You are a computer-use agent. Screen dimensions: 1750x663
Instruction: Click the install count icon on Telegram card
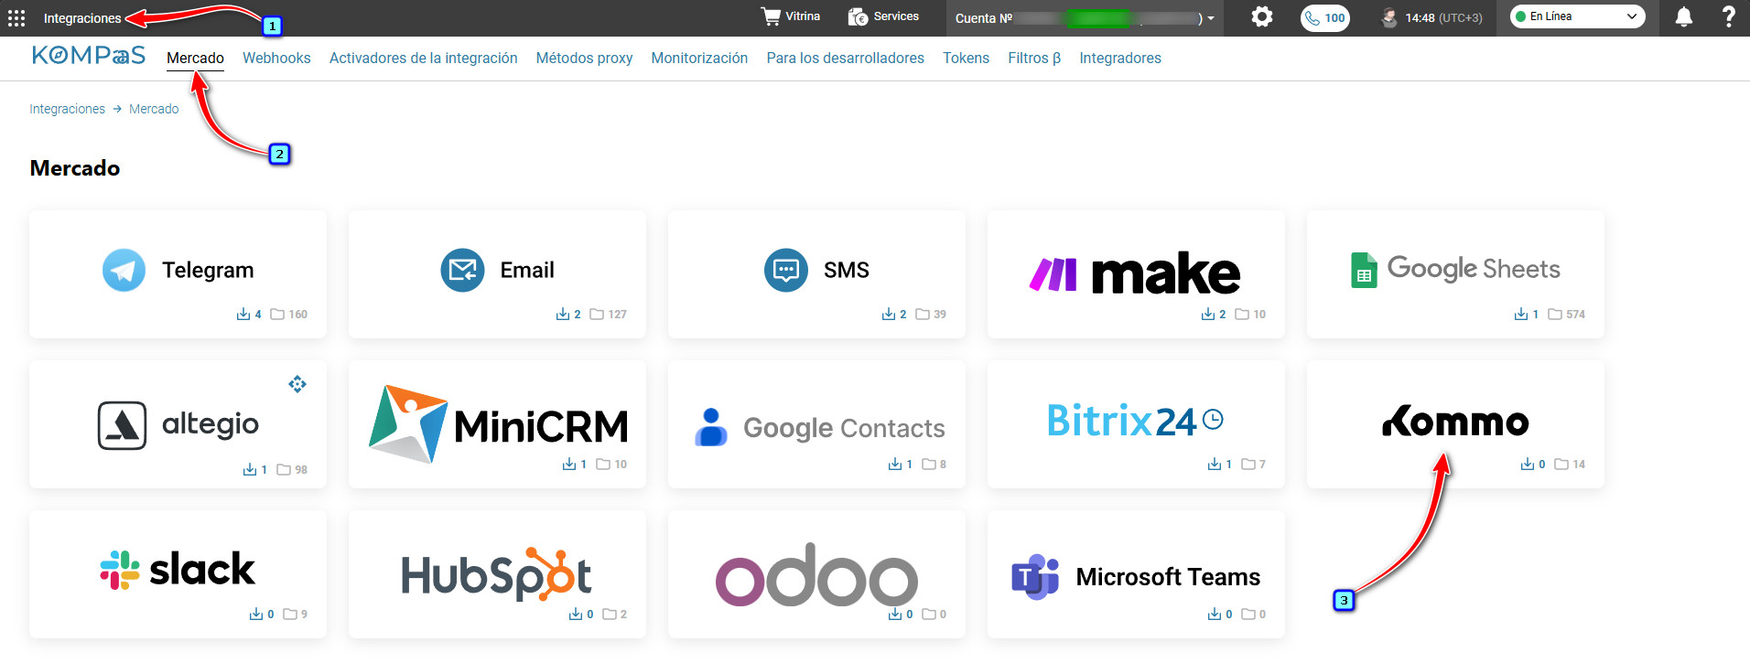(243, 315)
